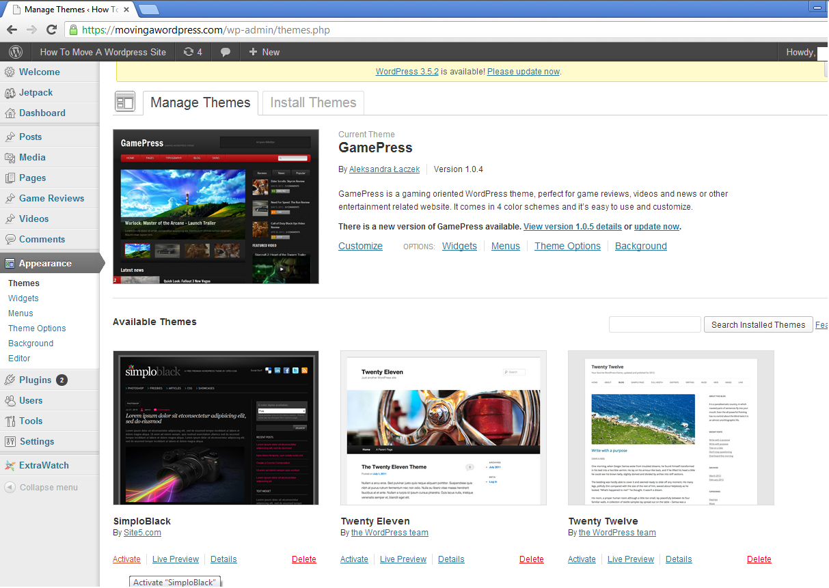
Task: Open Widgets option link for current theme
Action: 459,246
